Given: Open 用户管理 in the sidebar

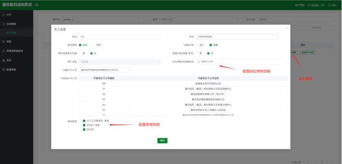Looking at the screenshot, I should (16, 33).
